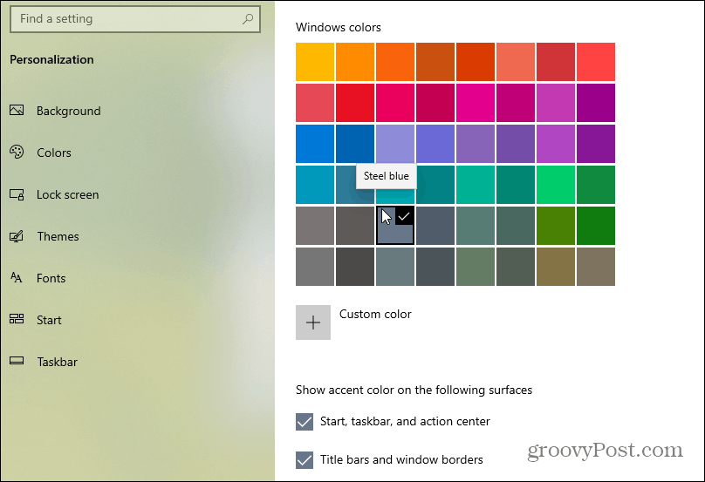Click the Background picture icon in sidebar

point(17,111)
